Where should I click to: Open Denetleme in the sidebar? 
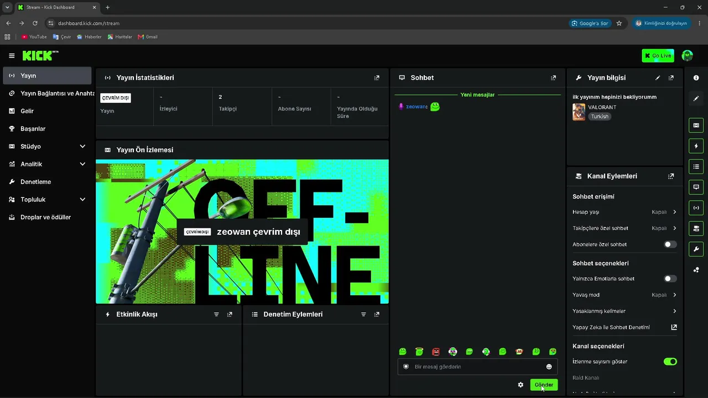pos(47,182)
